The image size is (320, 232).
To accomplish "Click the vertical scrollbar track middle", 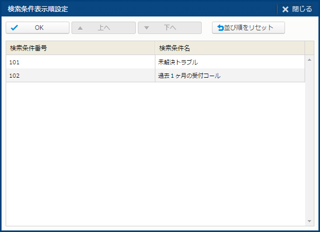I will [309, 140].
